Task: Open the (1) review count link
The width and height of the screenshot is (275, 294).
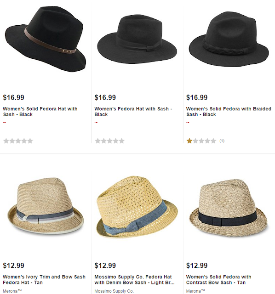Action: 222,141
